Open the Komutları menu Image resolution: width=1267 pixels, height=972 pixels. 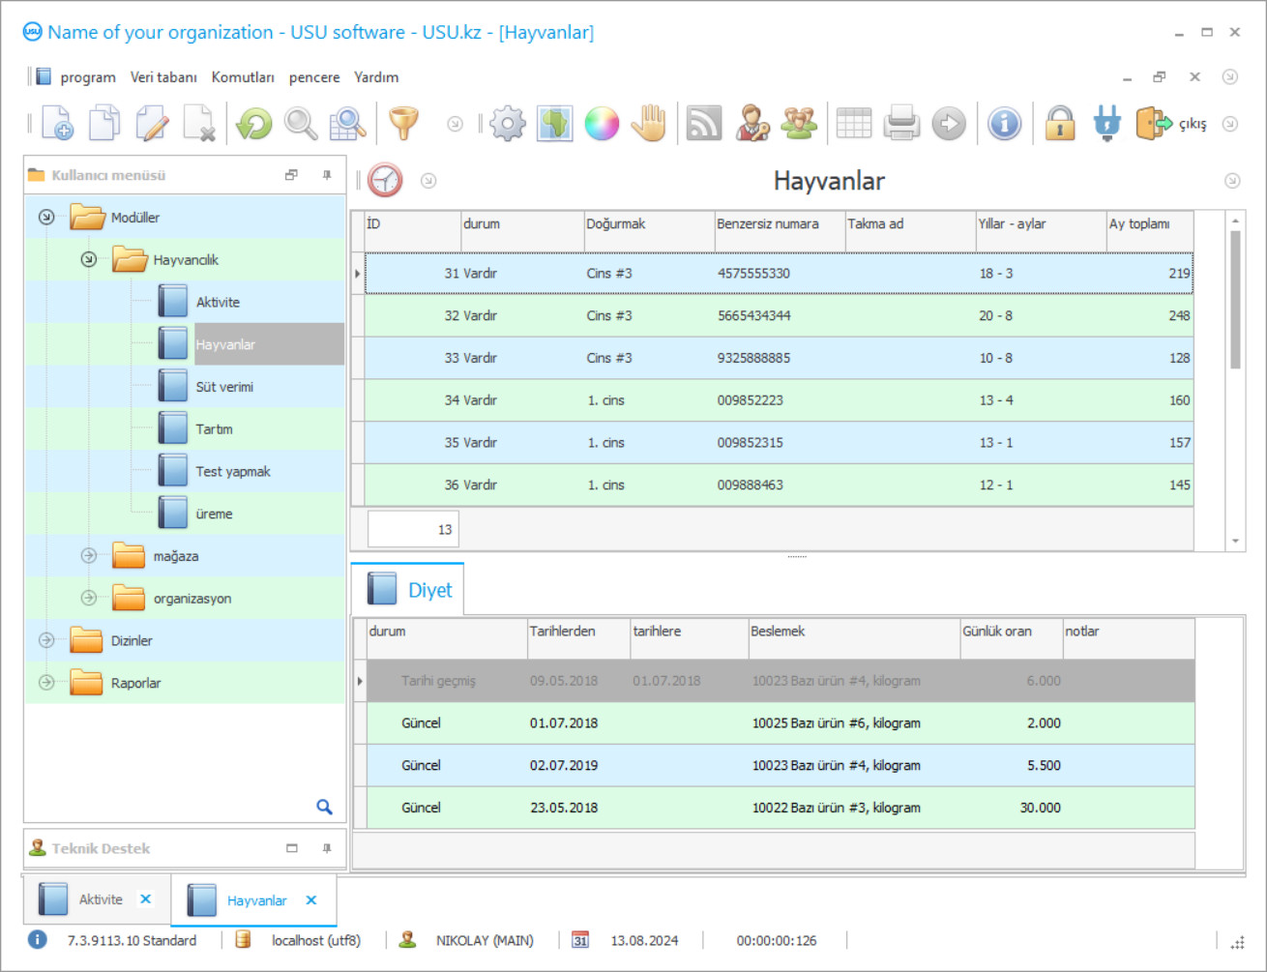click(243, 77)
